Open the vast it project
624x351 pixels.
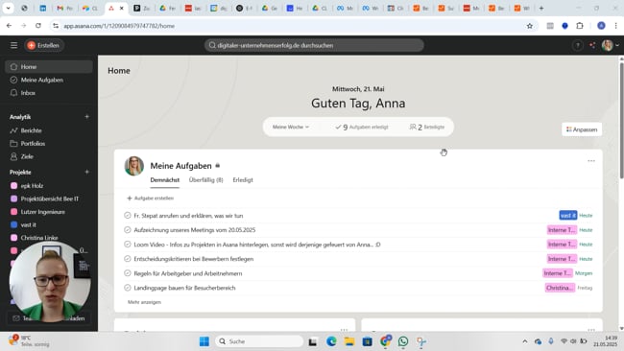(49, 224)
